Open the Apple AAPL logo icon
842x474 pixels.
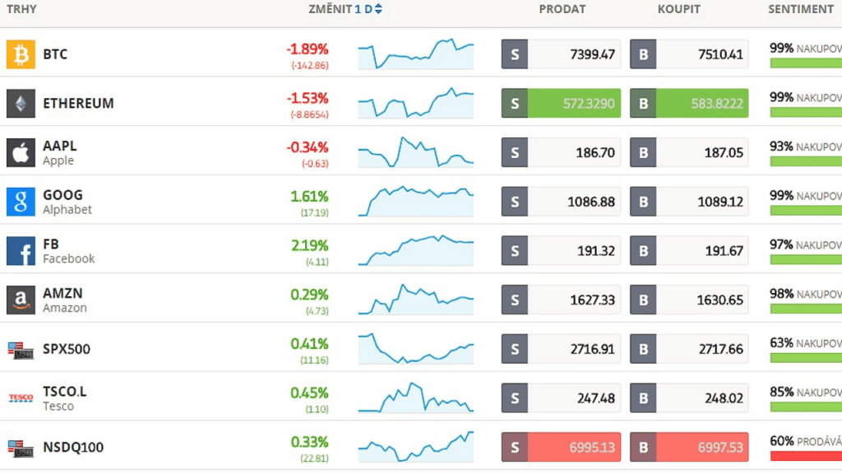(21, 153)
